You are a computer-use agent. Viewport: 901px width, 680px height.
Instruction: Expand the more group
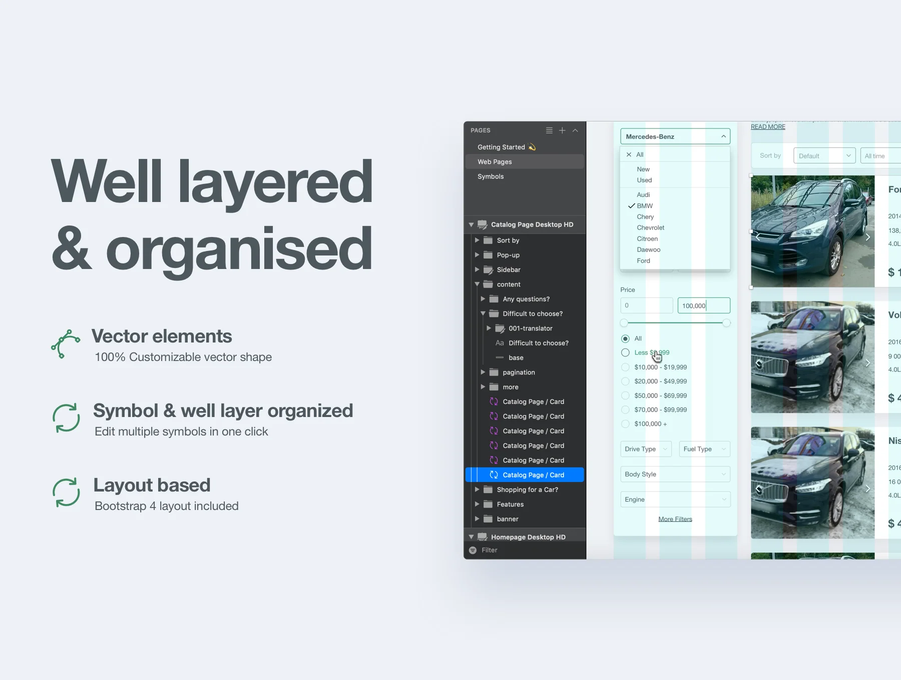483,387
